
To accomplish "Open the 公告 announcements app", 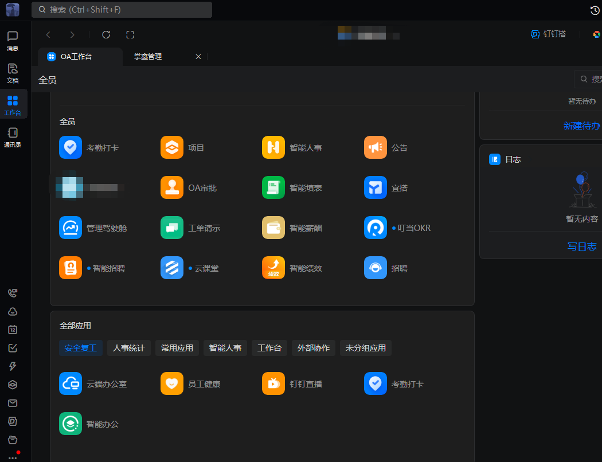I will [x=376, y=147].
